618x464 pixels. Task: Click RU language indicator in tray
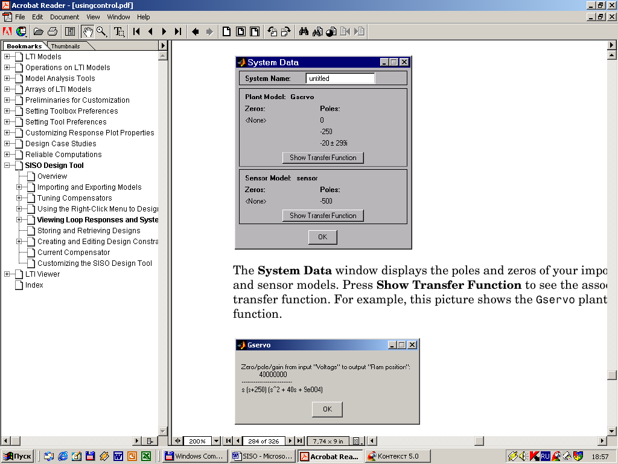coord(545,457)
